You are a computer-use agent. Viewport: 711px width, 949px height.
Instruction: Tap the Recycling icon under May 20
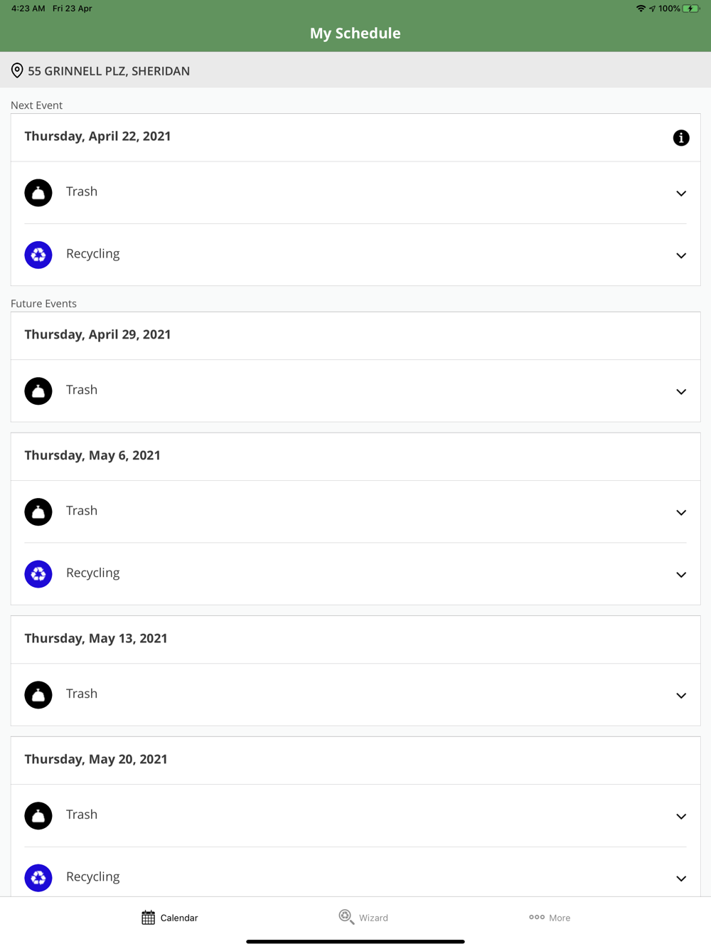(x=38, y=878)
